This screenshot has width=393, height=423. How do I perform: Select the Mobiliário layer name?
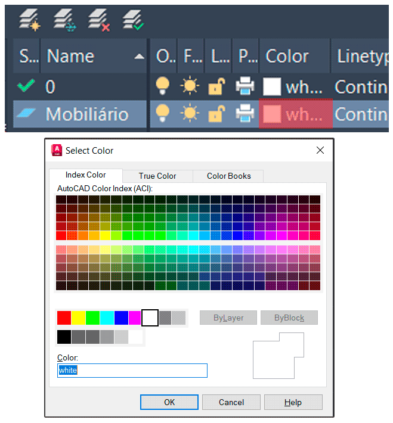point(87,114)
